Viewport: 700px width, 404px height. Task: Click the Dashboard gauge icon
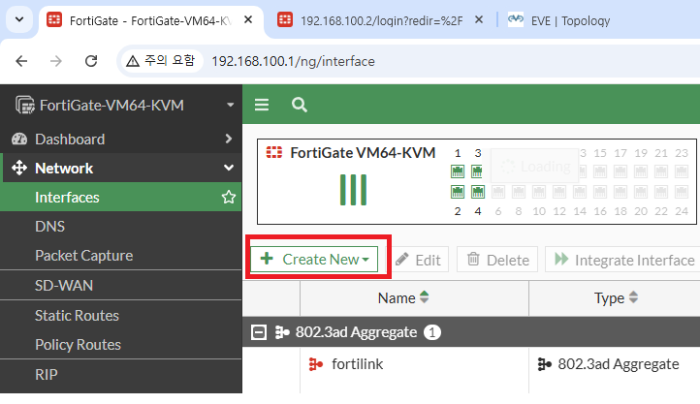coord(19,140)
